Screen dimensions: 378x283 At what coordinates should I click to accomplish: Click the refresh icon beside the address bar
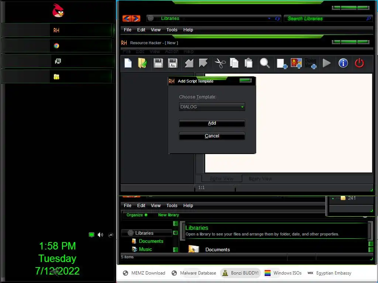click(x=277, y=18)
